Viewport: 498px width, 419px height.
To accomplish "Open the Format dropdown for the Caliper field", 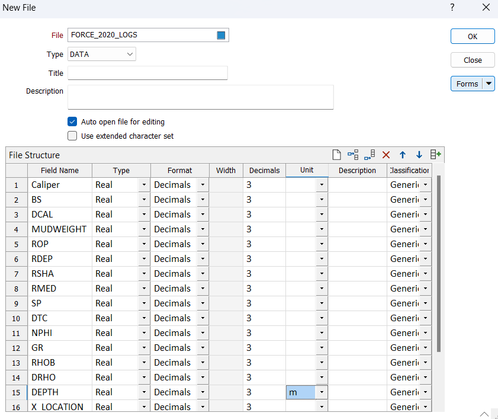I will pos(201,184).
